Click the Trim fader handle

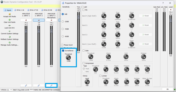pos(78,17)
